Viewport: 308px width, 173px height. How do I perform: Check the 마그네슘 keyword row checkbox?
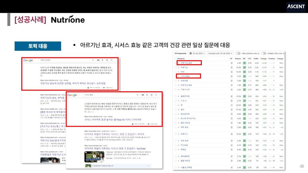coord(176,145)
